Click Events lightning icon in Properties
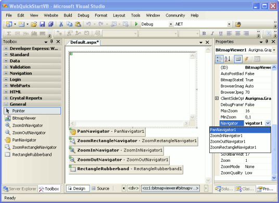 click(246, 59)
